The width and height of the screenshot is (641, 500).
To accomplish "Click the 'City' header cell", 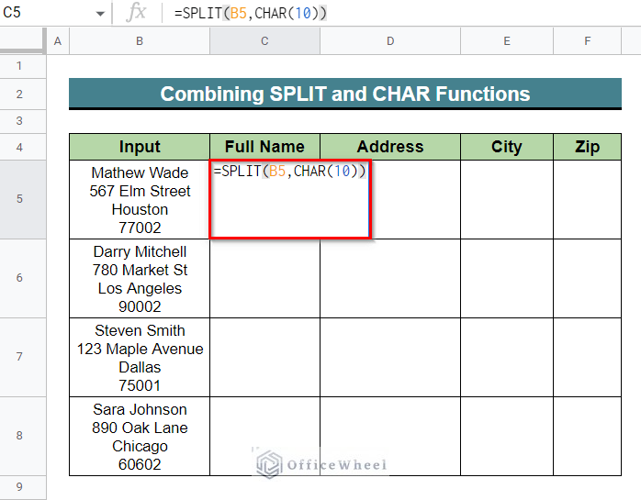I will click(507, 147).
